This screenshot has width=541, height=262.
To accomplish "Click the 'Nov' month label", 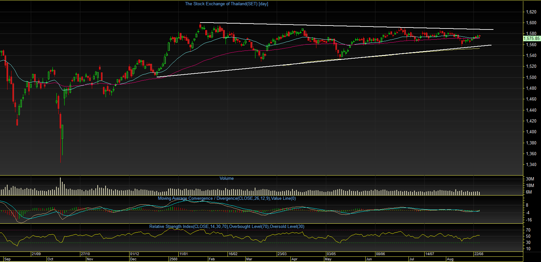I will pos(90,259).
